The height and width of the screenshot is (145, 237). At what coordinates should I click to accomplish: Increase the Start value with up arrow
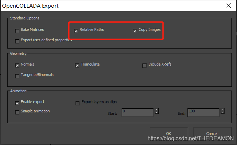[157, 110]
